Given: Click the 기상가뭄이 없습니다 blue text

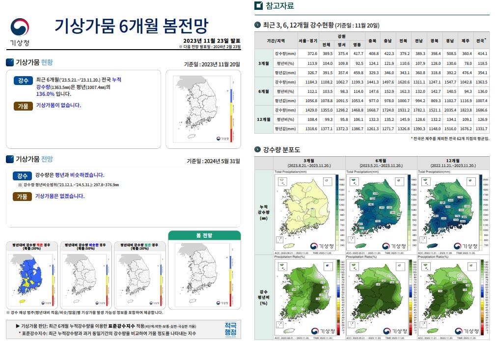Looking at the screenshot, I should click(x=58, y=105).
